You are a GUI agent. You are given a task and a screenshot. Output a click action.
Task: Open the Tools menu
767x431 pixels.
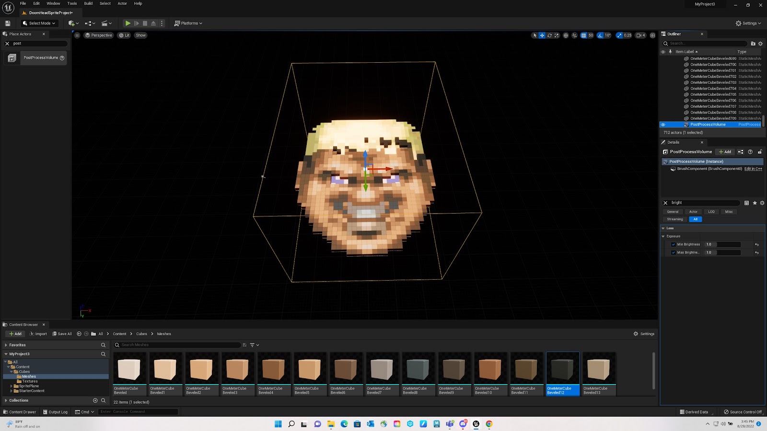[72, 3]
